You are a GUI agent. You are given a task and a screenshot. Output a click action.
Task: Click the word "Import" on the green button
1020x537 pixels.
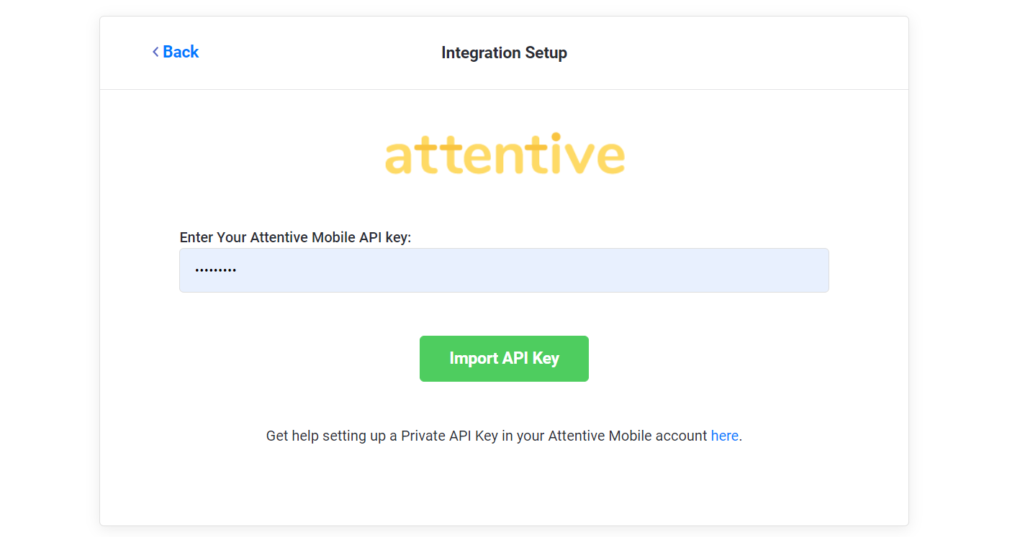tap(474, 358)
